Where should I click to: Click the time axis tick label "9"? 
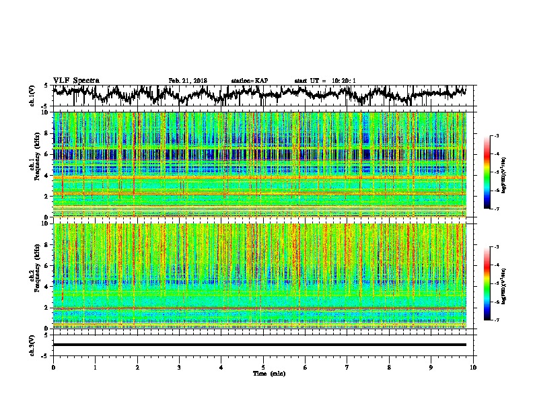(x=431, y=368)
